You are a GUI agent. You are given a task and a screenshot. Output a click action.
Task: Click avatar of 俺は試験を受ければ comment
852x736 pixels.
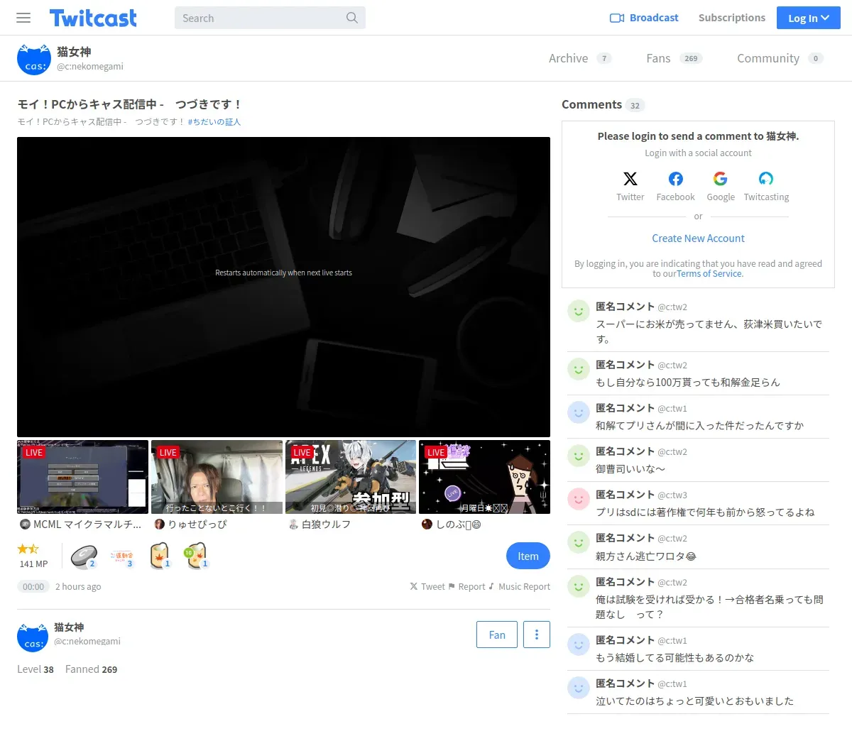[579, 586]
